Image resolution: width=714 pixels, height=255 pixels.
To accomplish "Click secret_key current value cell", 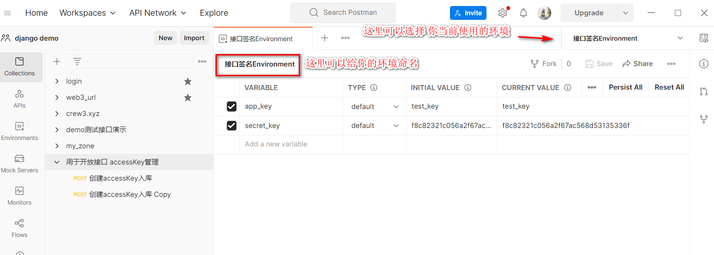I will (x=593, y=125).
